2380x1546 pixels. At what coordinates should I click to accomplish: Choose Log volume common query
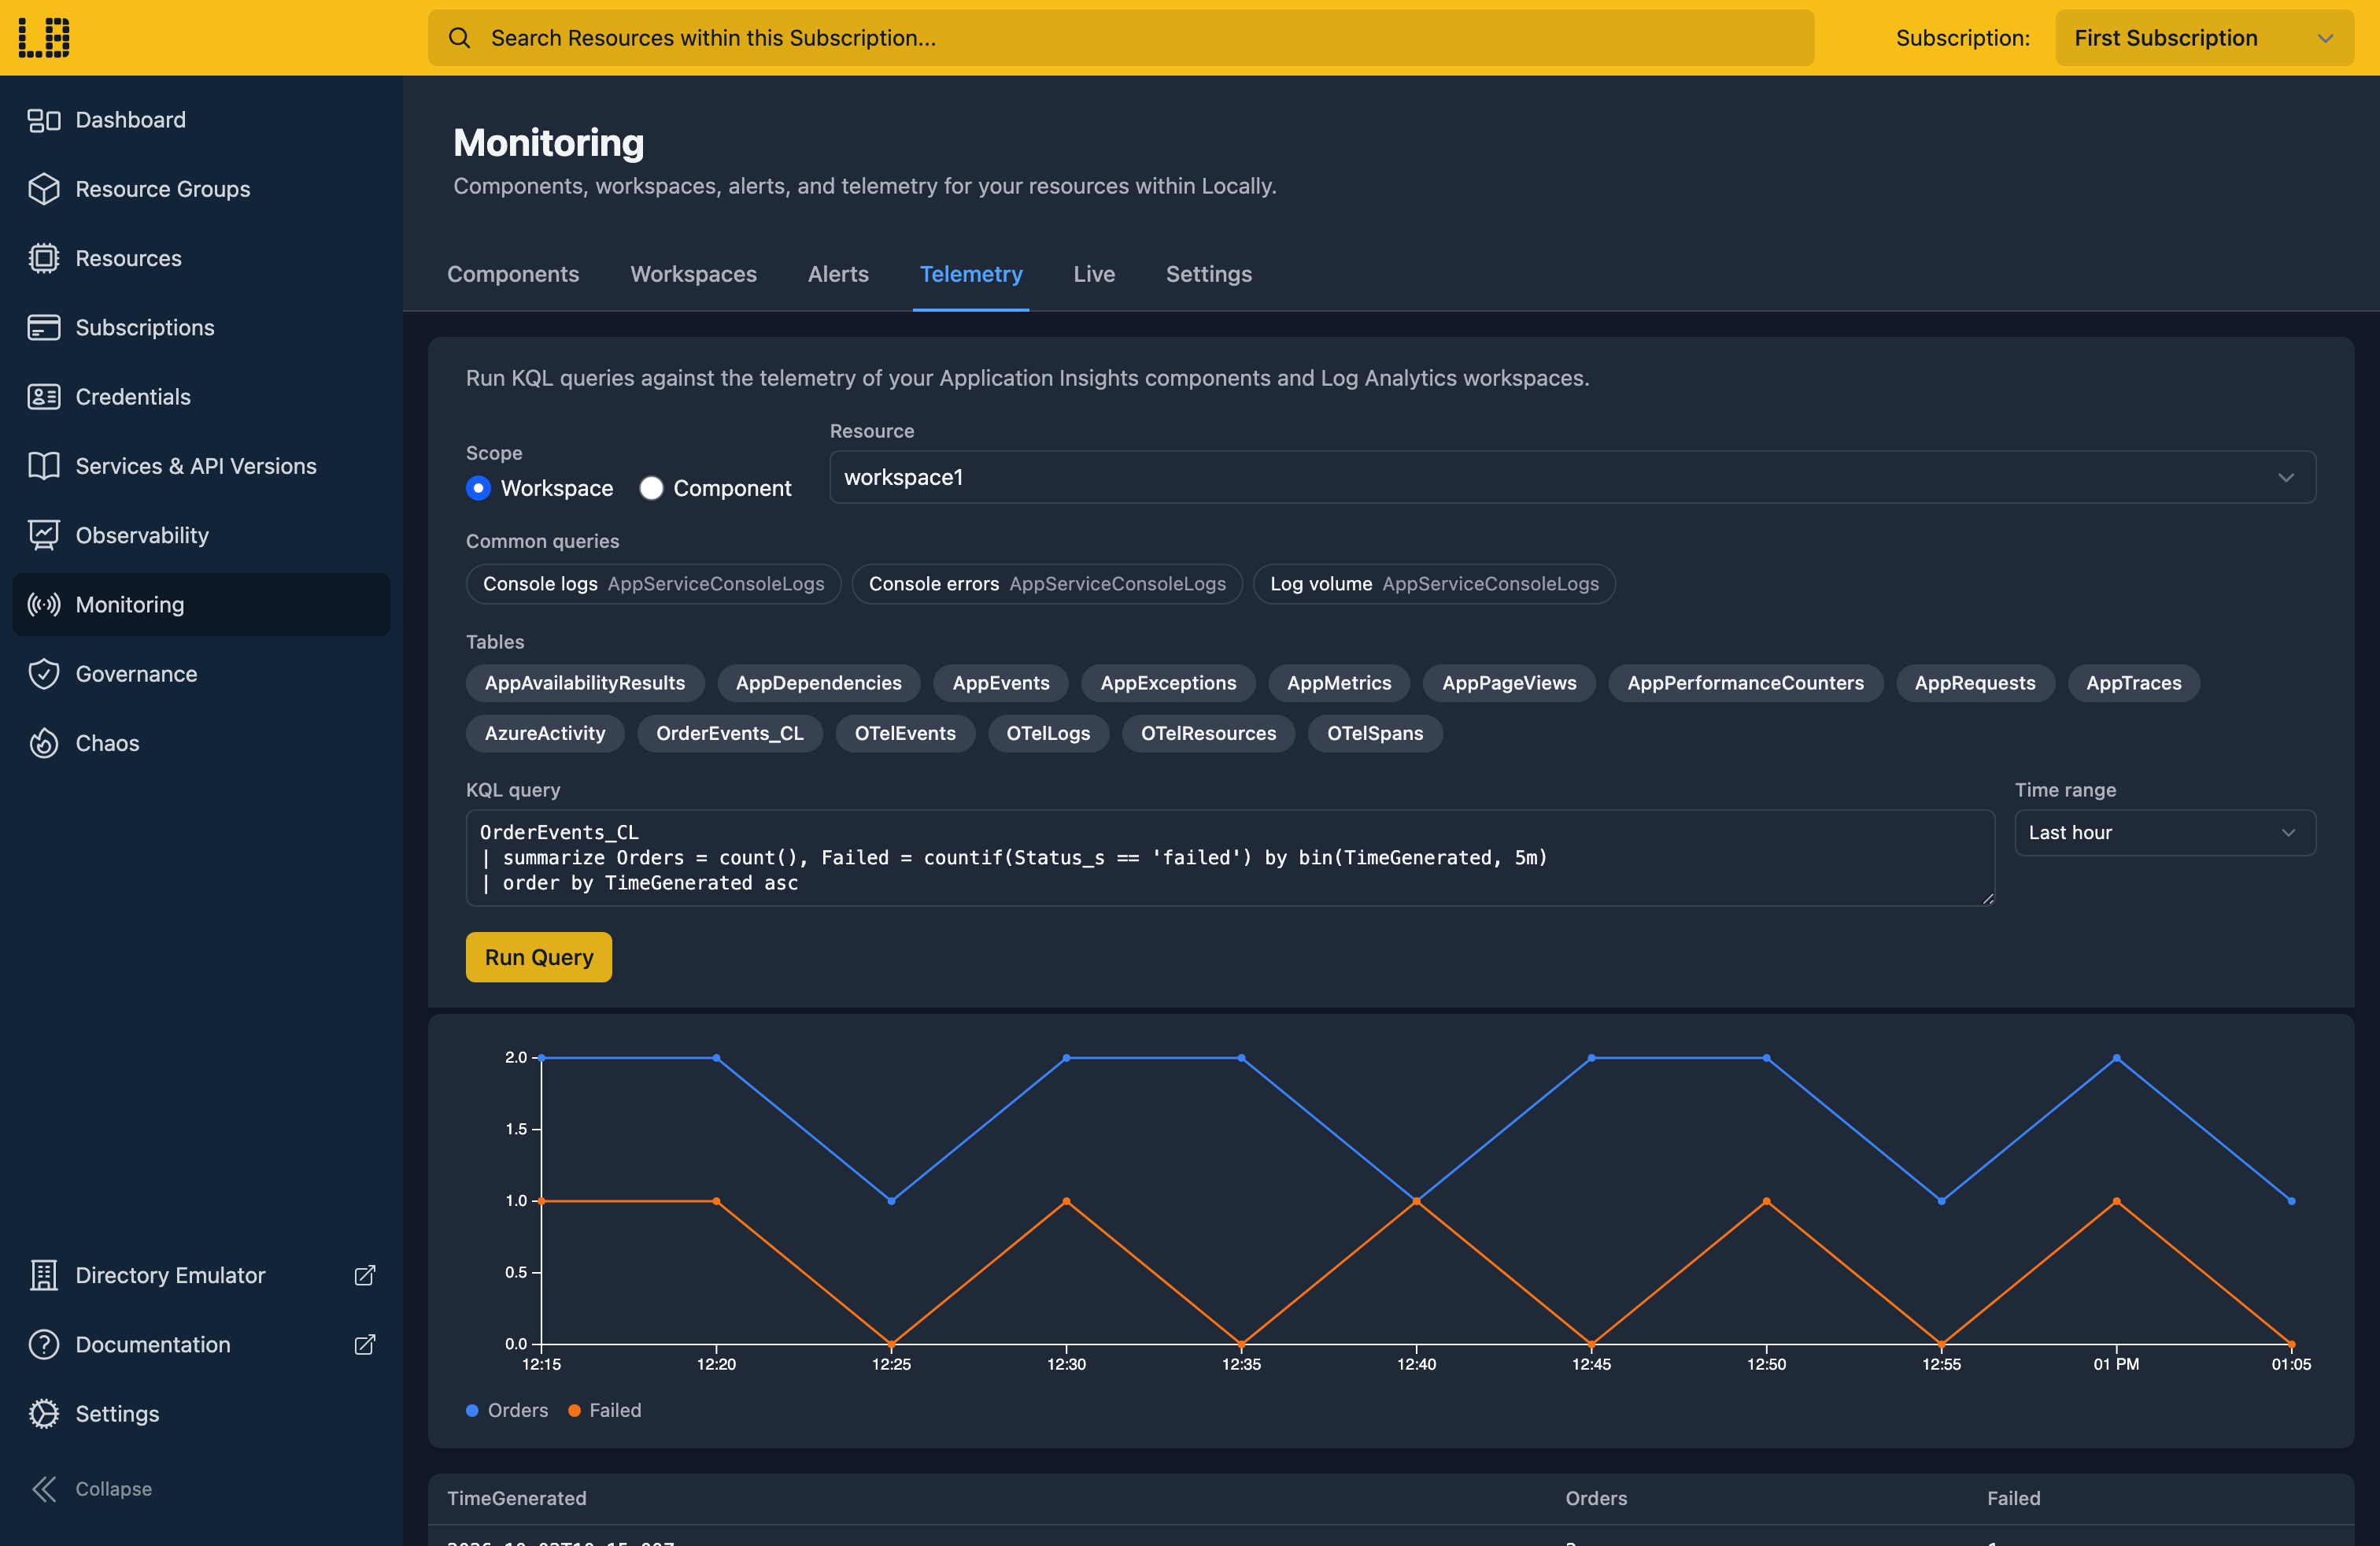pos(1434,584)
